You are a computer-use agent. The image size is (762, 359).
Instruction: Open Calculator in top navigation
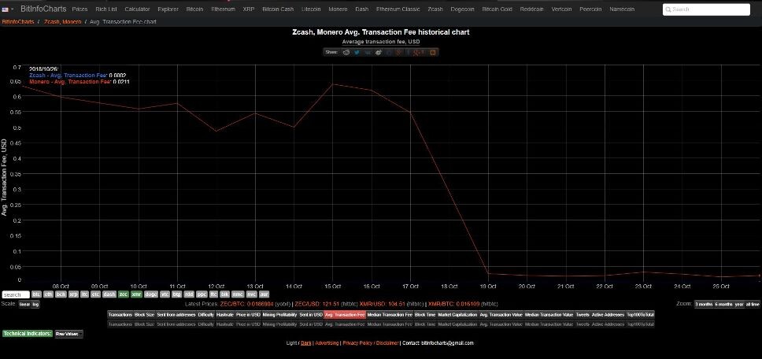tap(138, 9)
